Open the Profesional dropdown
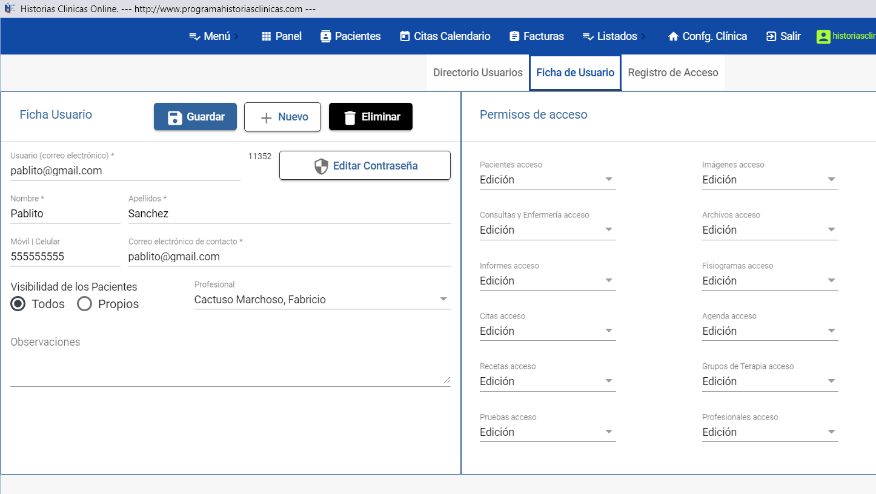This screenshot has width=876, height=494. [x=322, y=300]
